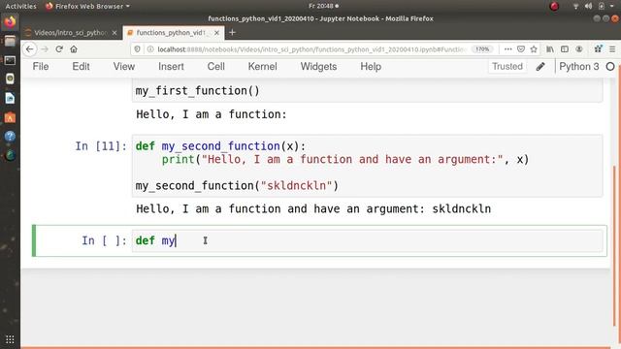Open the Jupyter Kernel menu
This screenshot has height=349, width=621.
click(x=262, y=67)
